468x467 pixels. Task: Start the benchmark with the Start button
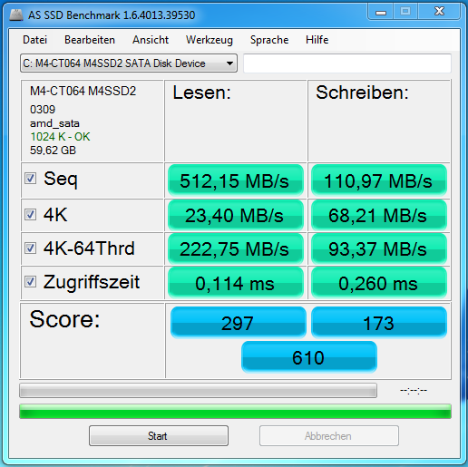(x=159, y=435)
